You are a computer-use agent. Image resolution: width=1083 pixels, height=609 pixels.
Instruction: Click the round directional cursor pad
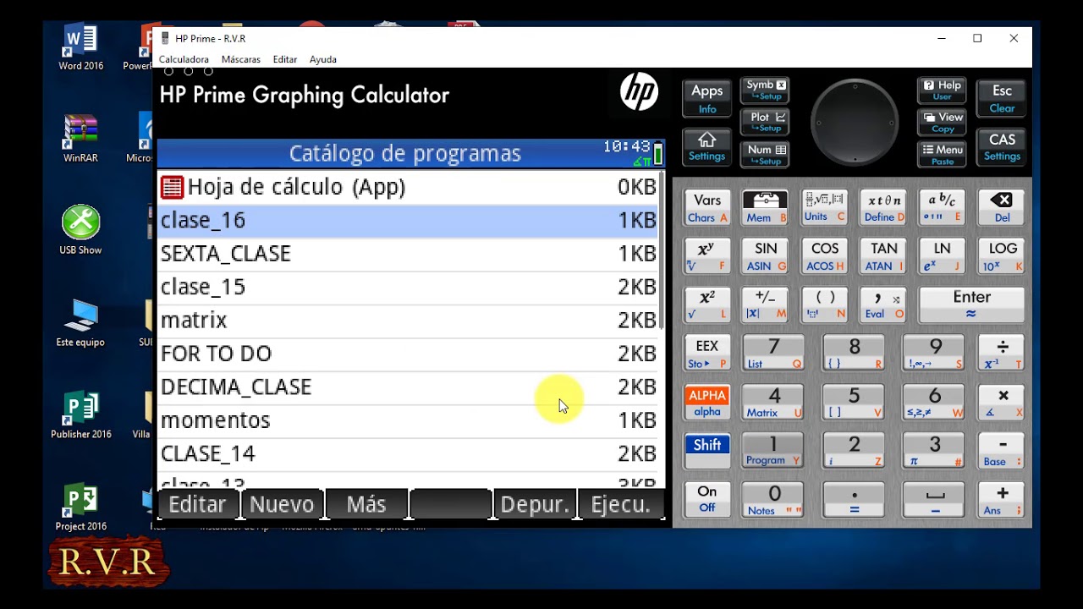pyautogui.click(x=855, y=123)
